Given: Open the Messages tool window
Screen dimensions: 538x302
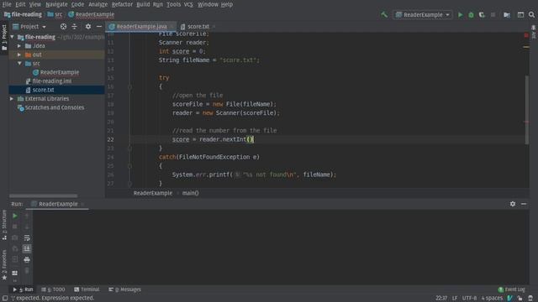Looking at the screenshot, I should click(x=125, y=289).
